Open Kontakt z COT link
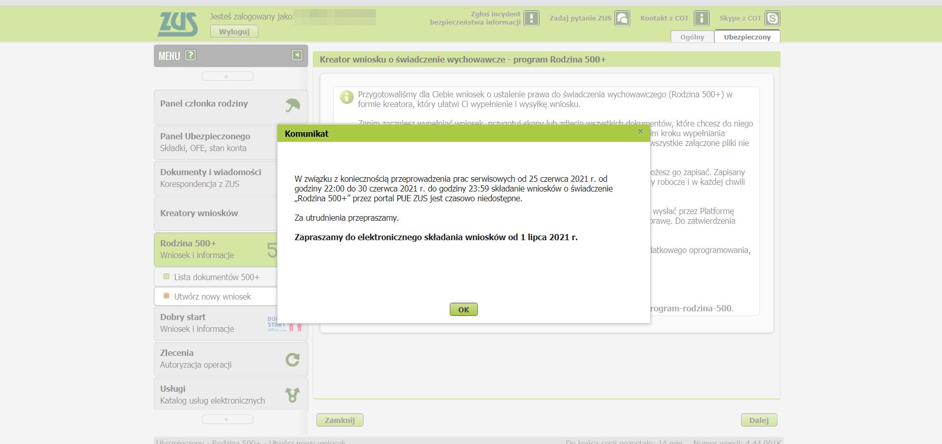The image size is (942, 444). click(664, 18)
